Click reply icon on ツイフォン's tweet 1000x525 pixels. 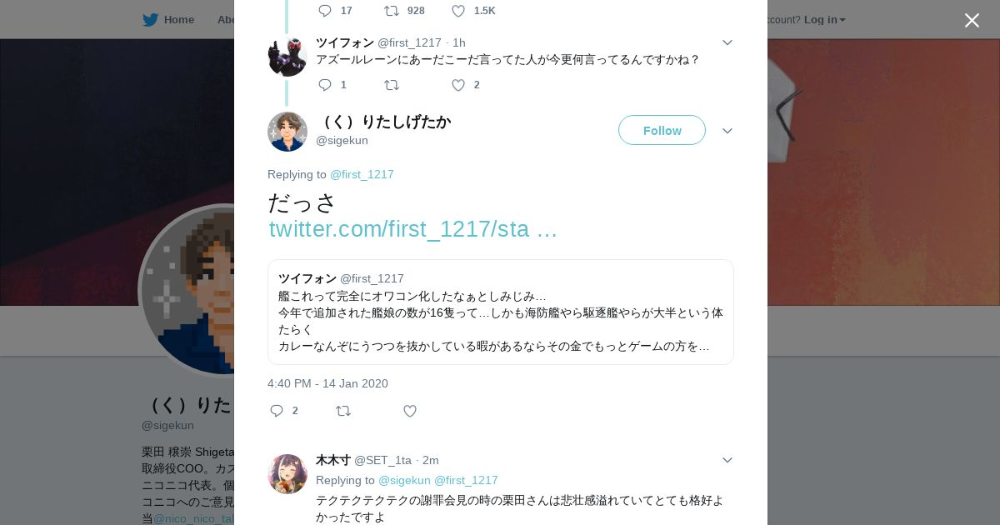(325, 85)
